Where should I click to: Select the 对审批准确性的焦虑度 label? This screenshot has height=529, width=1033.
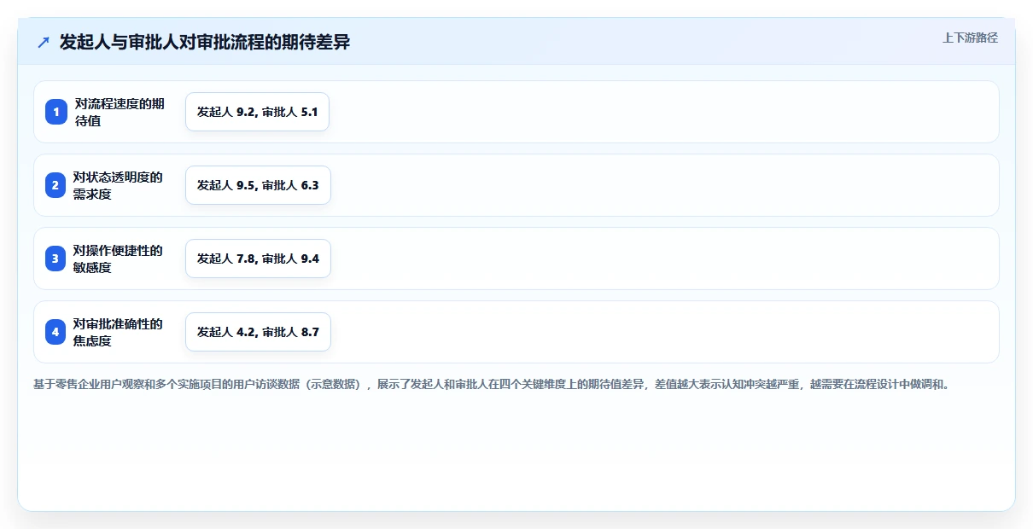click(x=118, y=332)
